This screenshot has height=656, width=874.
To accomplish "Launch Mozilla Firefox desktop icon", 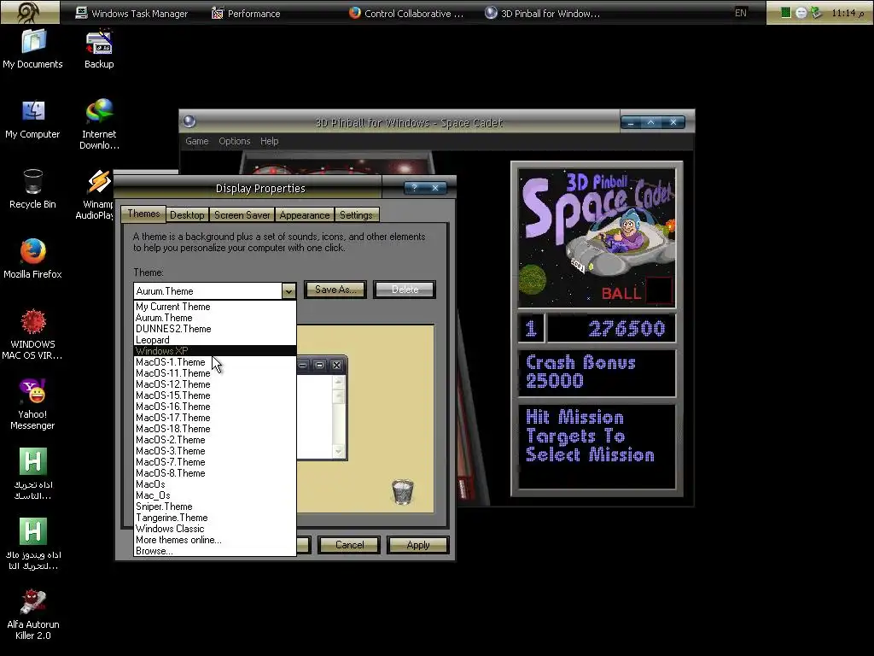I will (33, 258).
